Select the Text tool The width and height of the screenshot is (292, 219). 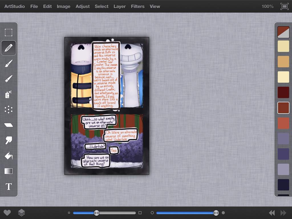pos(9,186)
